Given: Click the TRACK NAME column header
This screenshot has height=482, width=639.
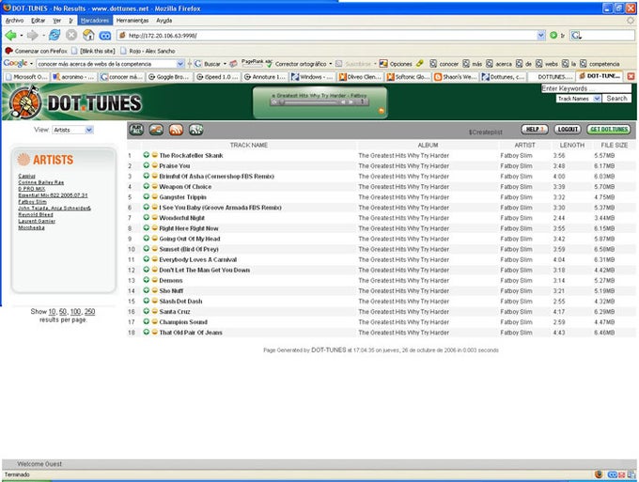Looking at the screenshot, I should click(x=249, y=145).
